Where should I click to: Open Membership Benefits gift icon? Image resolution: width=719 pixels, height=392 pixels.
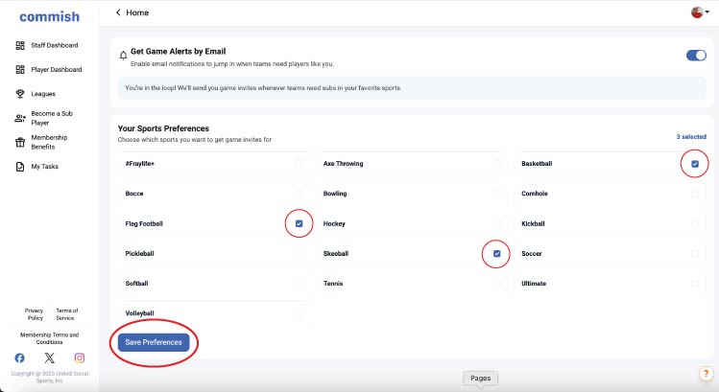click(20, 142)
